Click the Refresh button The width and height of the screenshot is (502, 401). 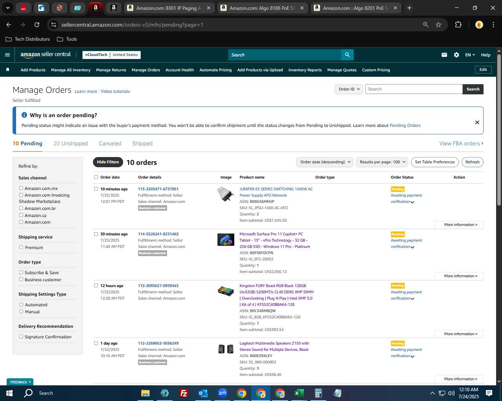click(x=472, y=162)
